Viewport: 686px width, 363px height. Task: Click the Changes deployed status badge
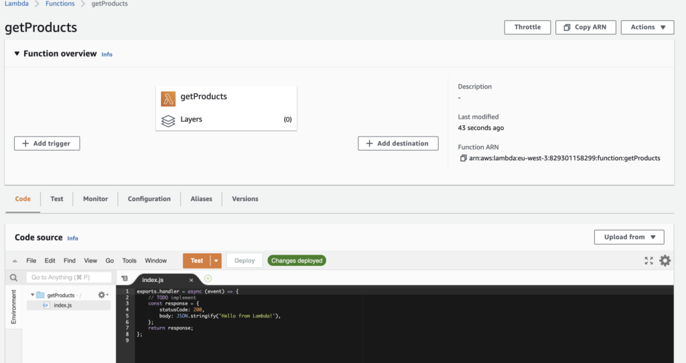[297, 261]
